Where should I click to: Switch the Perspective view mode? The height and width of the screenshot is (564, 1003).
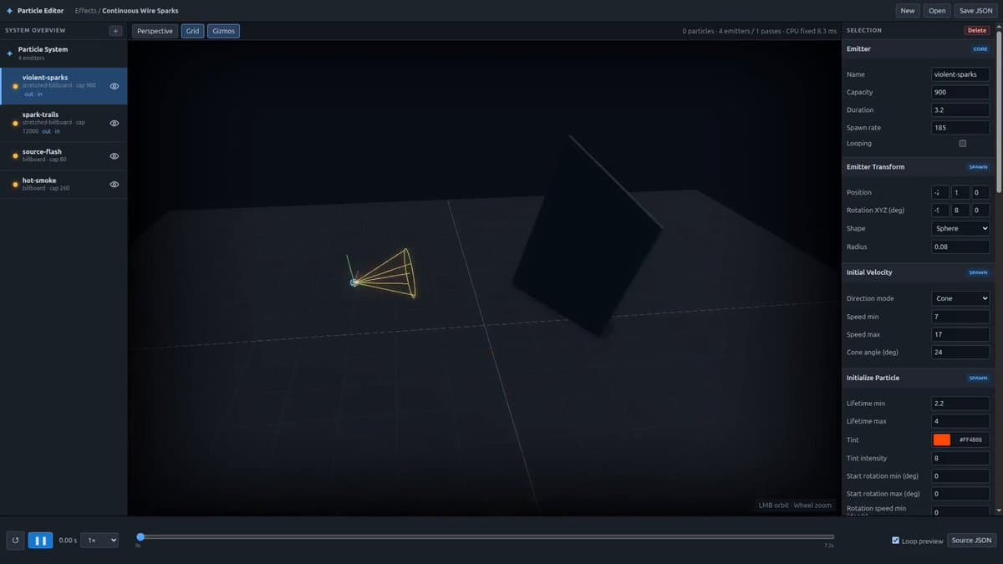coord(155,31)
